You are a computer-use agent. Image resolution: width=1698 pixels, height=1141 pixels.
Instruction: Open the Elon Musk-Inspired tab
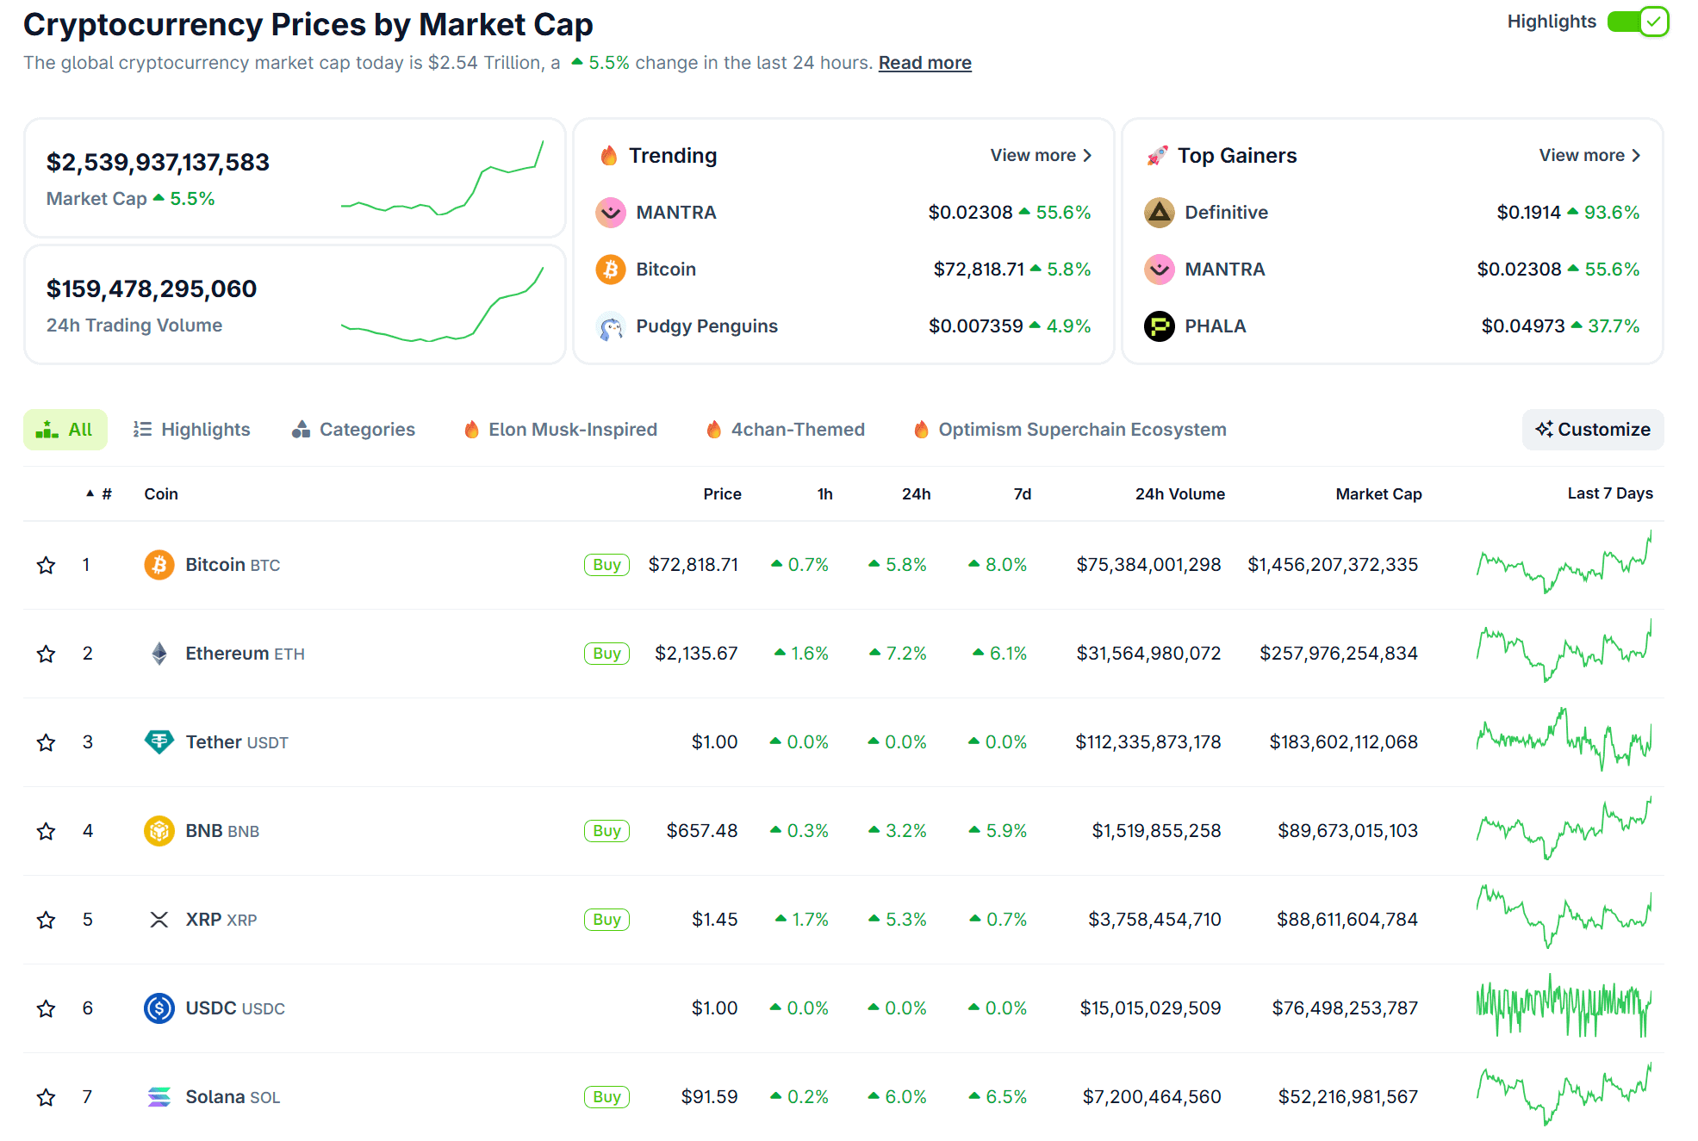(560, 430)
